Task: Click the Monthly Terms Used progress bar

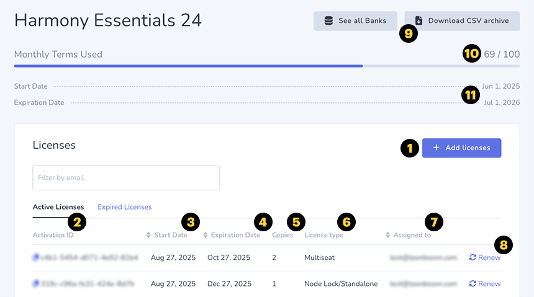Action: click(267, 65)
